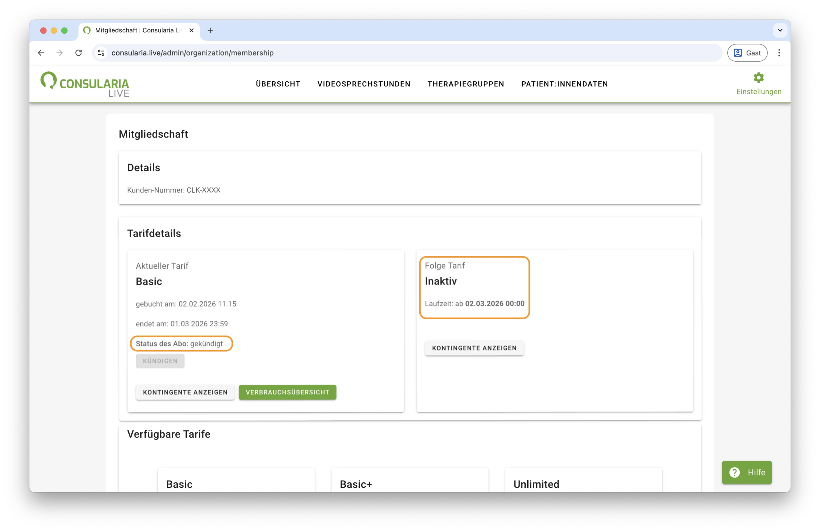
Task: Open Videosprechstunden navigation item
Action: (364, 84)
